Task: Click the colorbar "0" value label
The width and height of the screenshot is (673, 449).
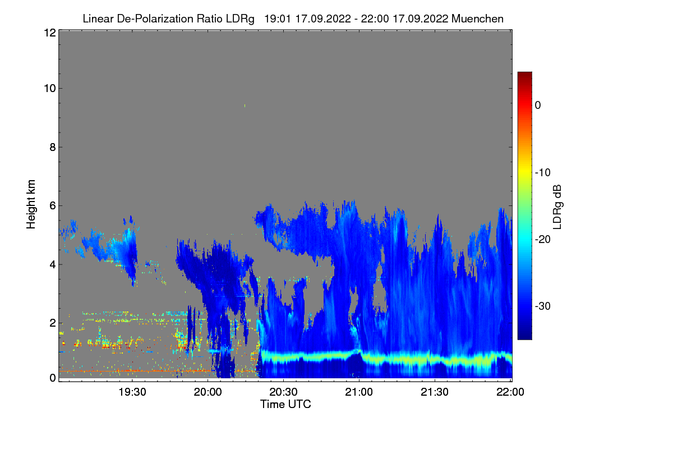Action: pos(538,106)
